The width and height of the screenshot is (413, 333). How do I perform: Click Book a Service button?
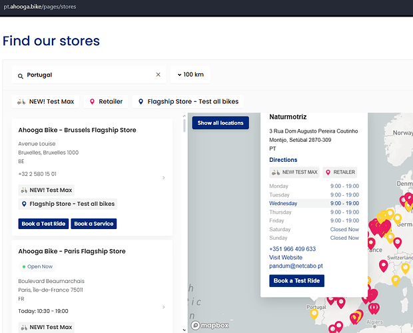[94, 224]
